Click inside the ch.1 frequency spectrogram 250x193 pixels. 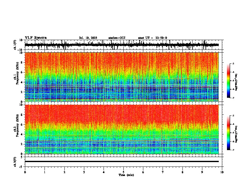pyautogui.click(x=122, y=77)
